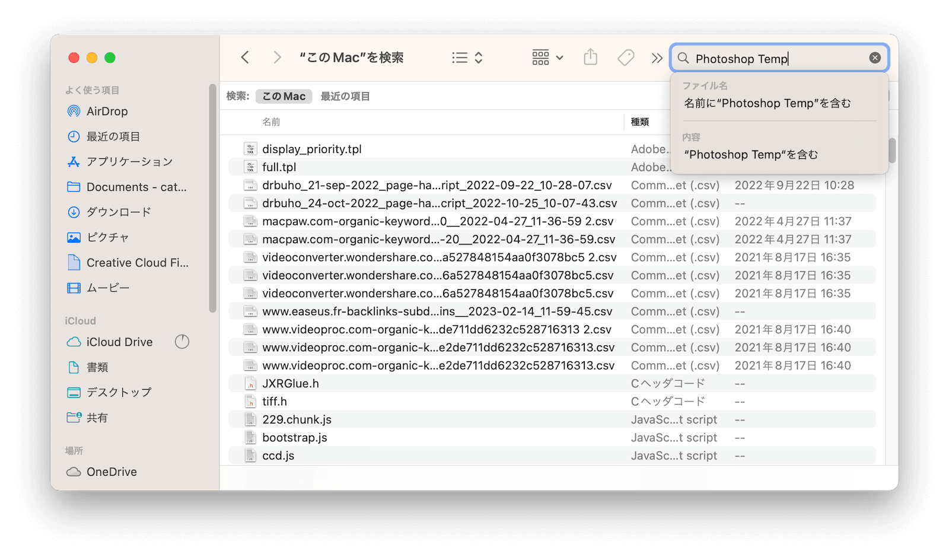Viewport: 949px width, 557px height.
Task: Click the file list vertical scrollbar
Action: 892,150
